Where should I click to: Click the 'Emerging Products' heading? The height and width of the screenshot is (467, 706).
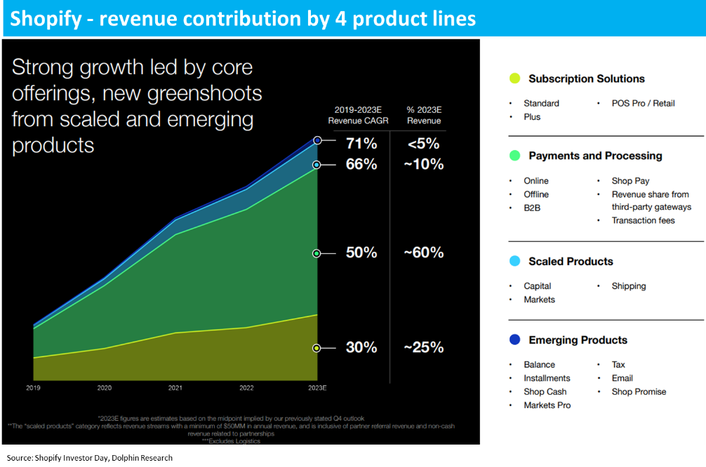coord(578,340)
